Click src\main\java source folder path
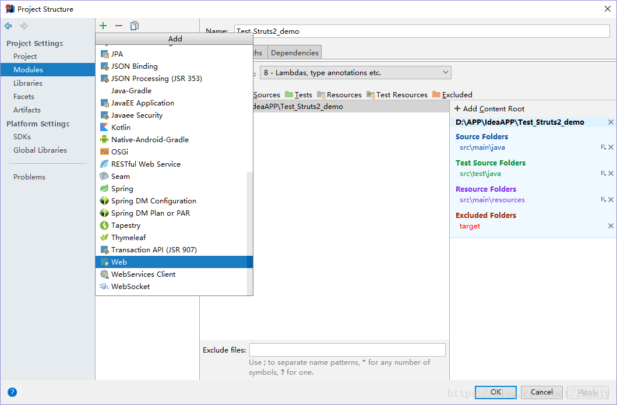Screen dimensions: 617x405 pos(482,147)
